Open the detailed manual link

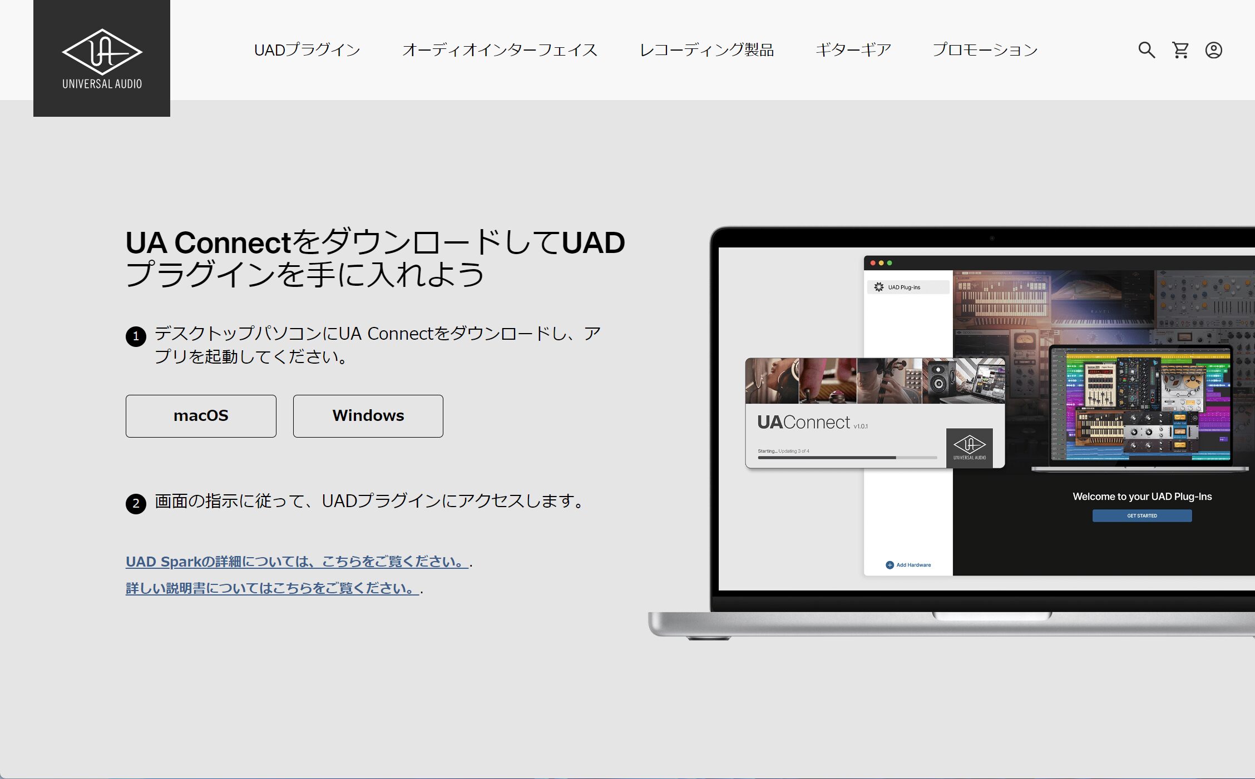pos(272,588)
